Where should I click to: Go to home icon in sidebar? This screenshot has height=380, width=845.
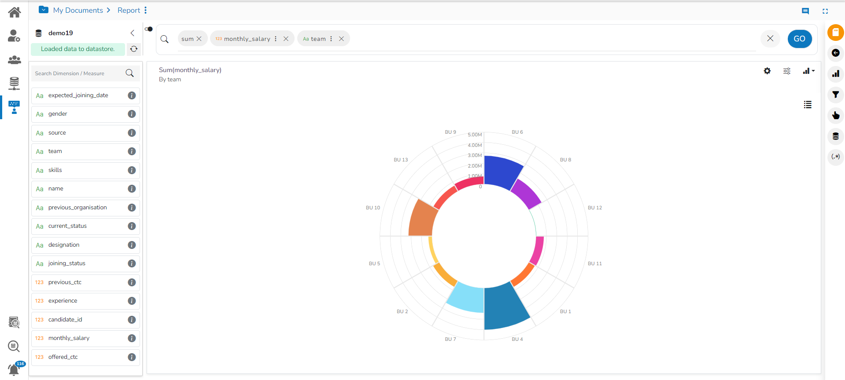tap(14, 12)
